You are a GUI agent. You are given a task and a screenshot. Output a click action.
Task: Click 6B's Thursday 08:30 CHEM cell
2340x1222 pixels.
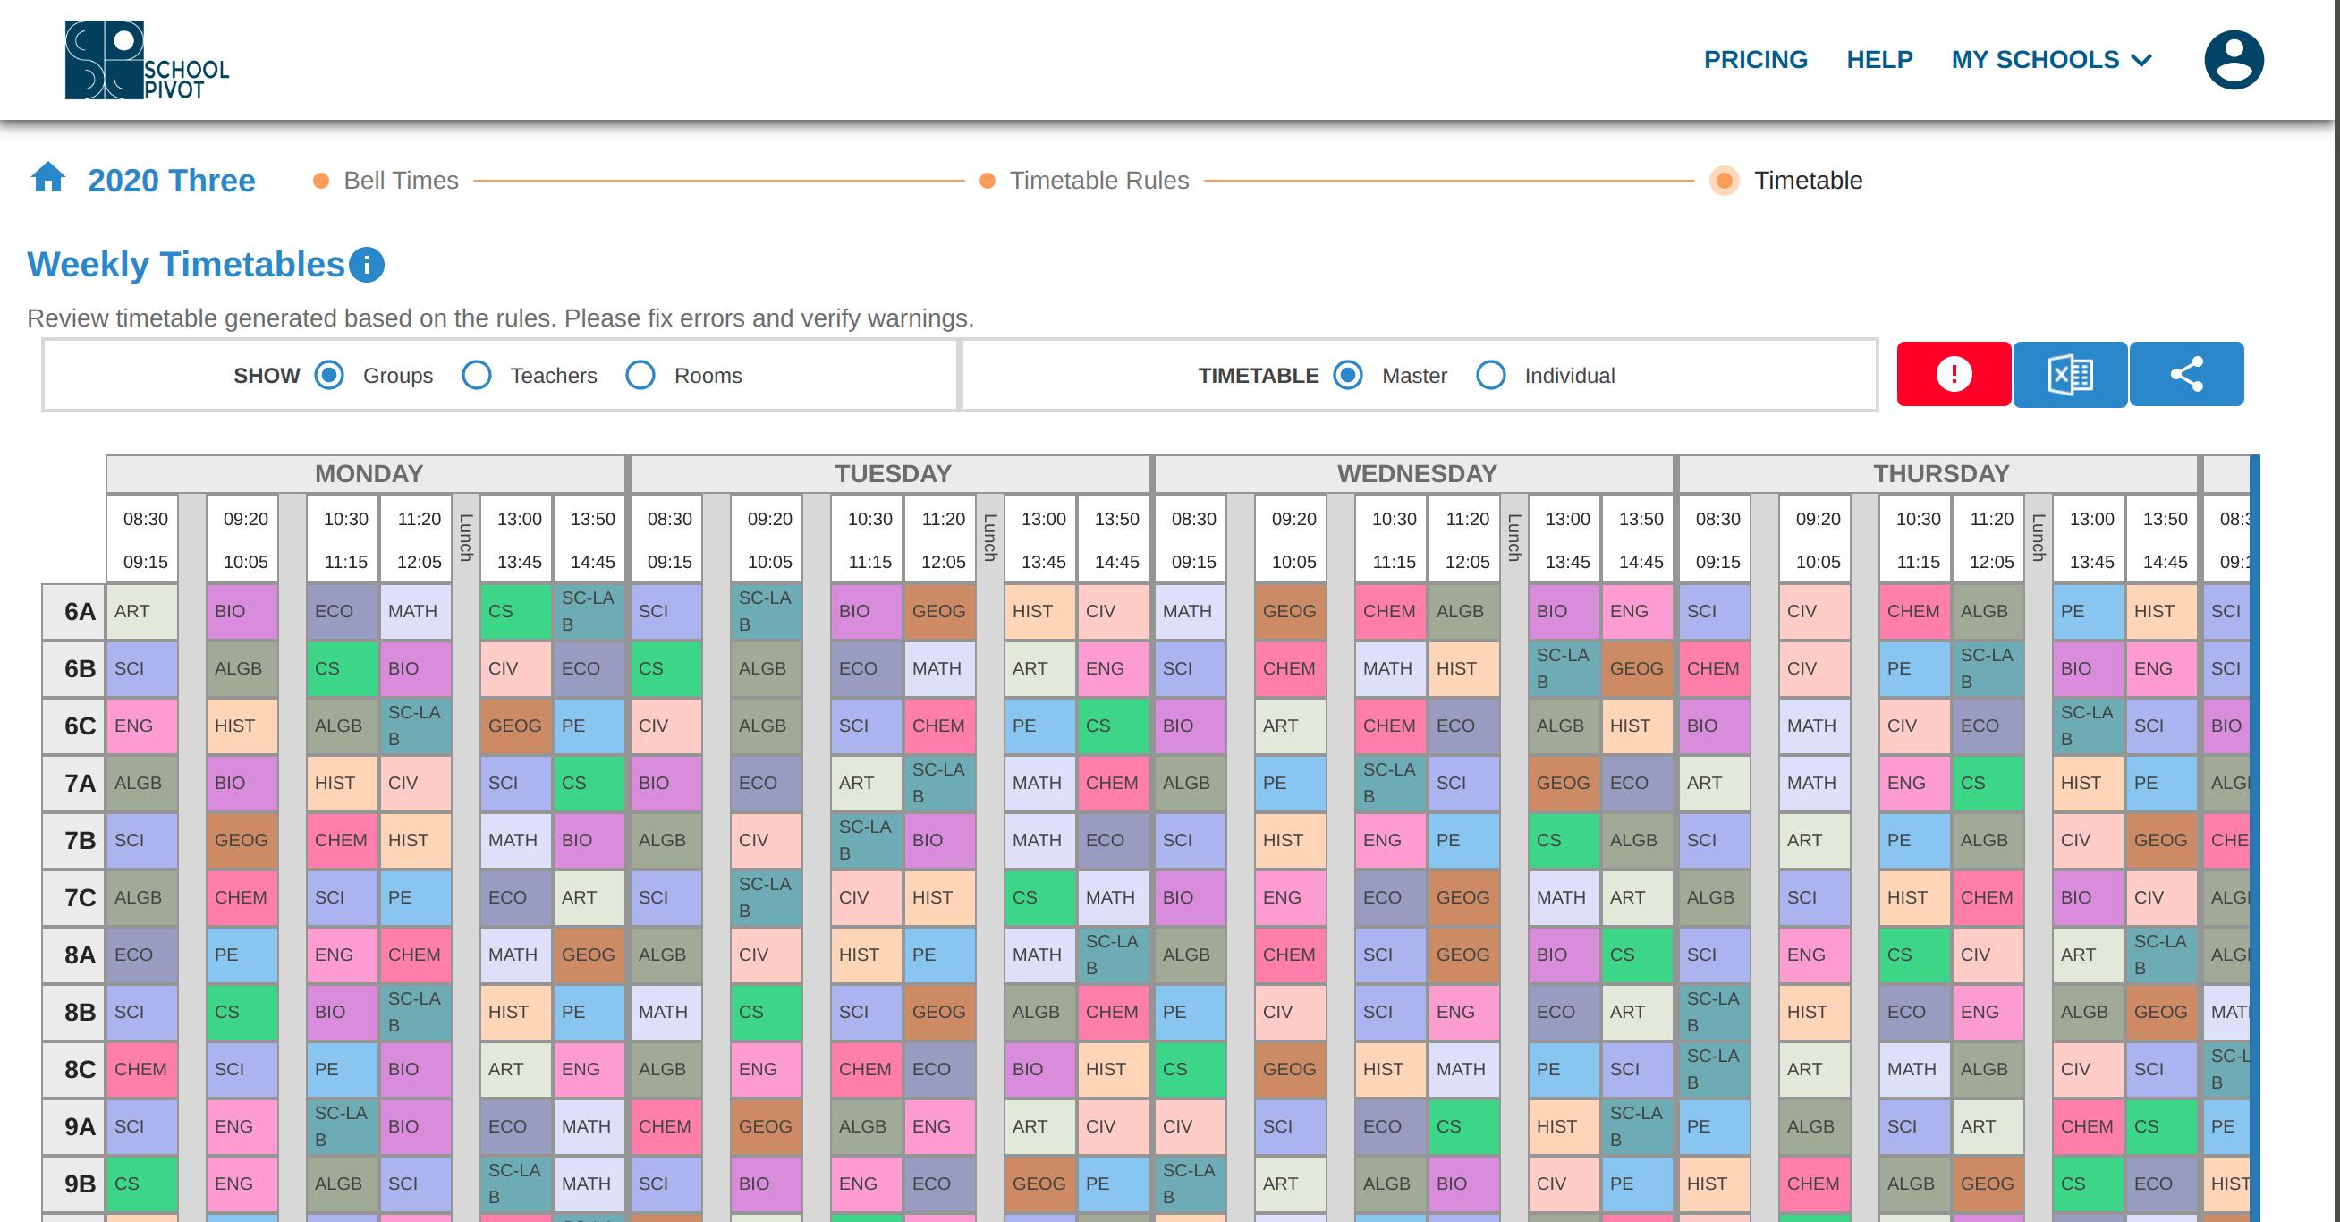click(x=1714, y=668)
